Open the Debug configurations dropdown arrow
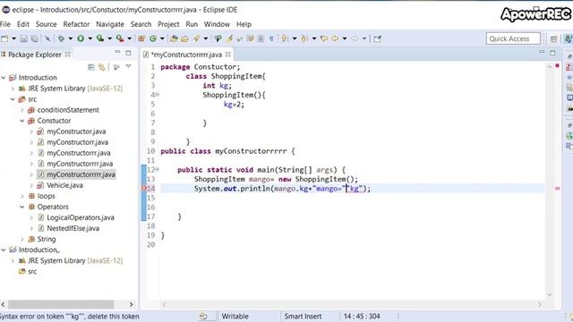Viewport: 573px width, 322px height. pyautogui.click(x=70, y=38)
